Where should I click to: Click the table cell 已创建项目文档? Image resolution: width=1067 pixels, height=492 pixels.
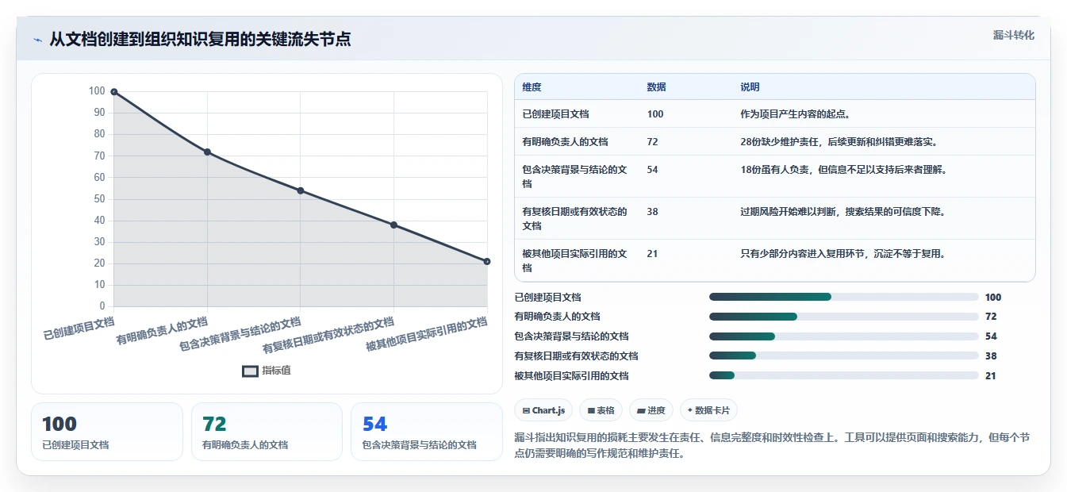[x=555, y=114]
